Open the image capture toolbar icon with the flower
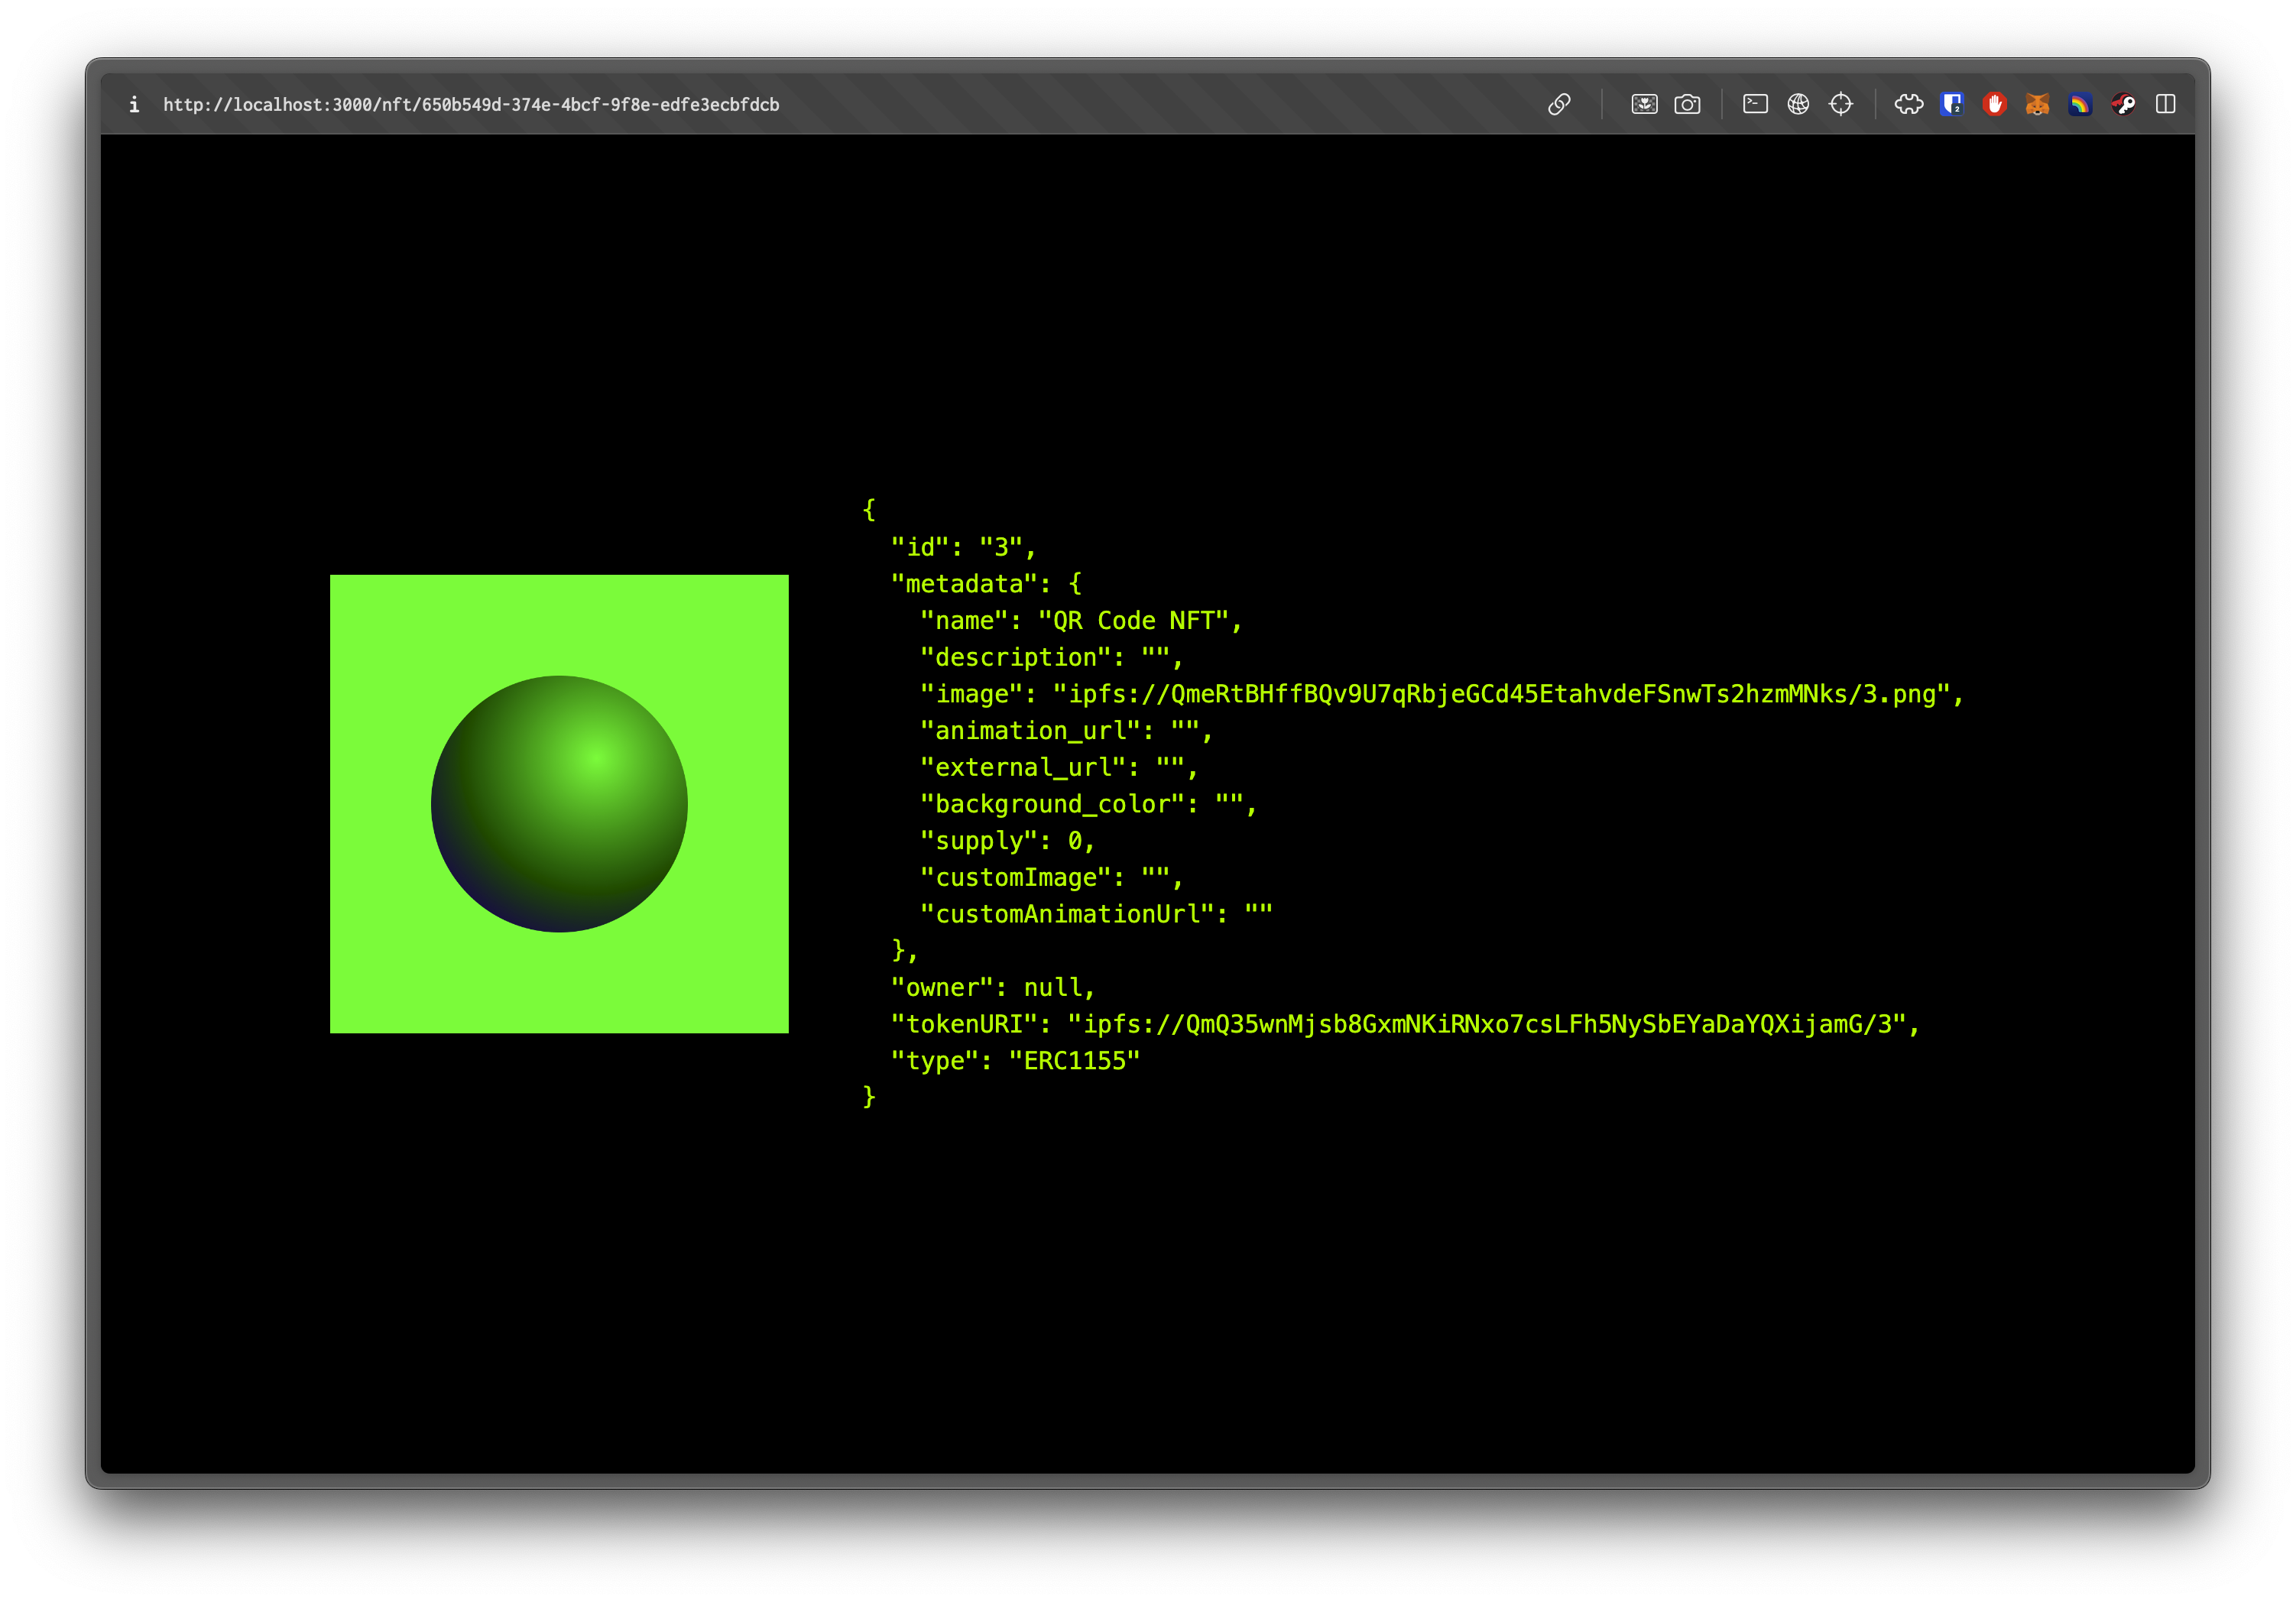2296x1602 pixels. (x=1644, y=104)
